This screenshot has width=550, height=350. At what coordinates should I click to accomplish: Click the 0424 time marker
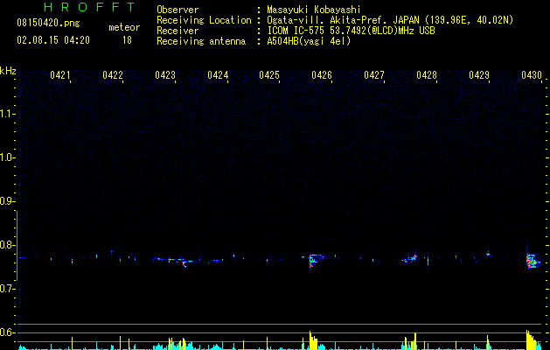218,75
